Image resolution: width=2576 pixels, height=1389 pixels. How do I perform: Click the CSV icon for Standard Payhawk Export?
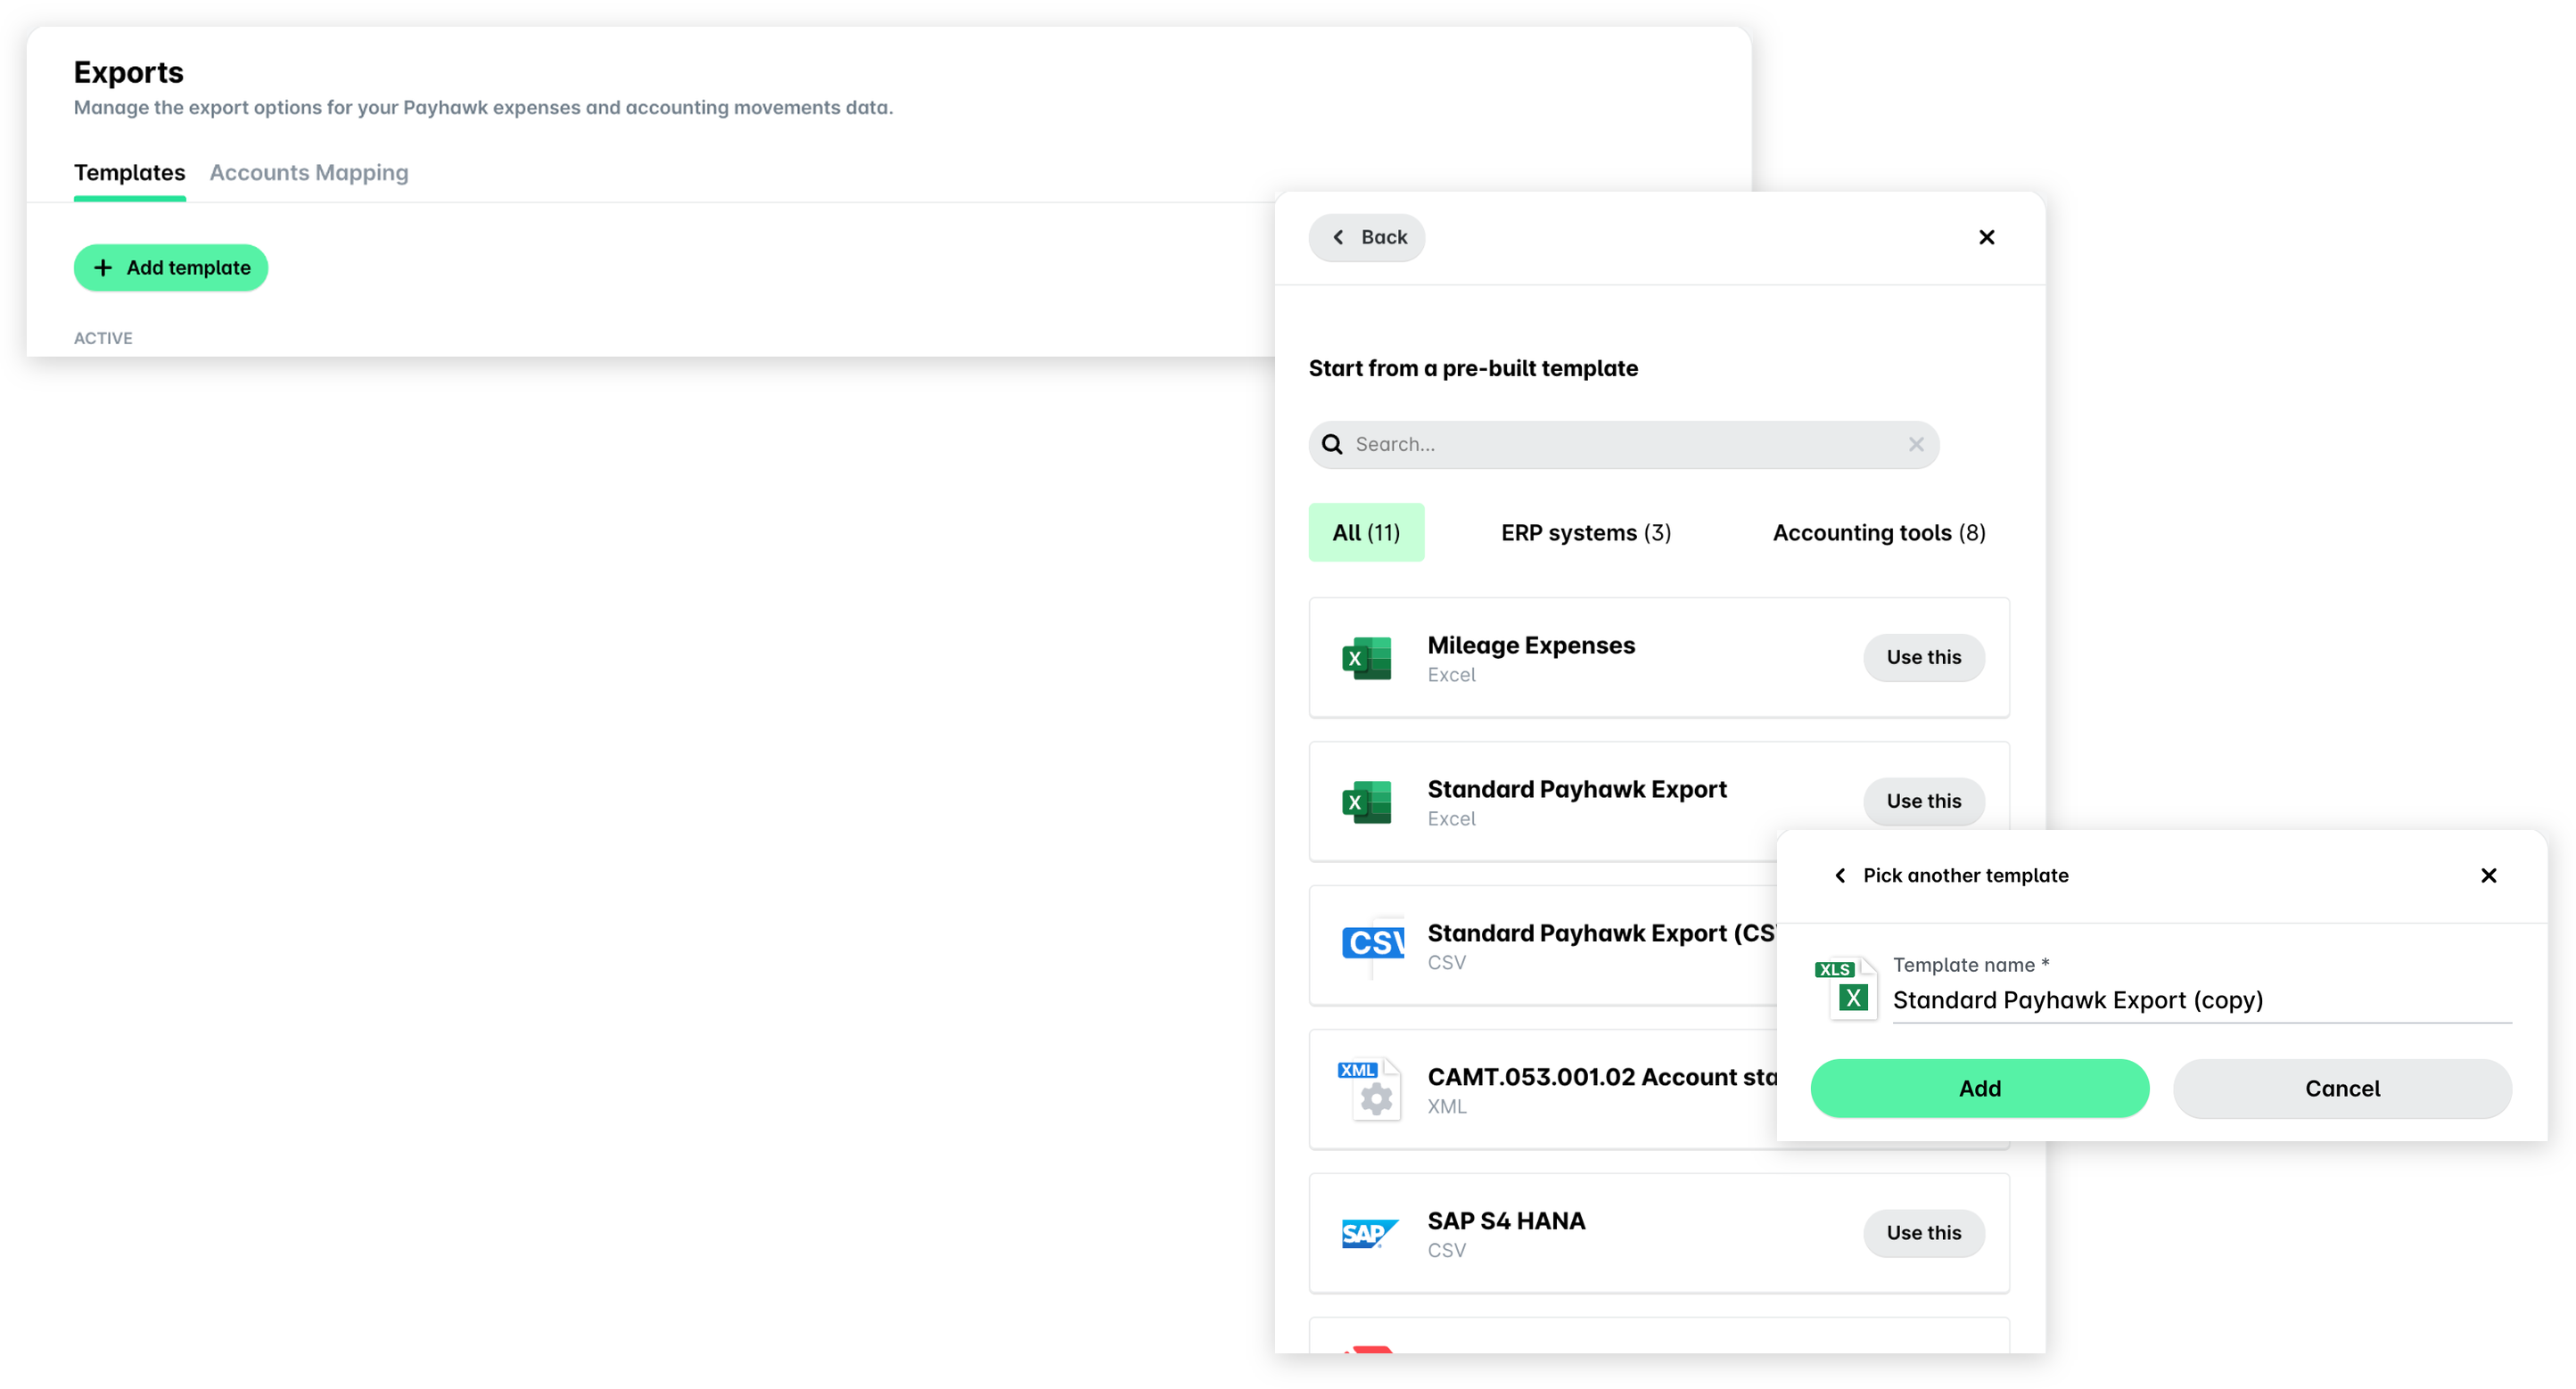click(x=1372, y=945)
